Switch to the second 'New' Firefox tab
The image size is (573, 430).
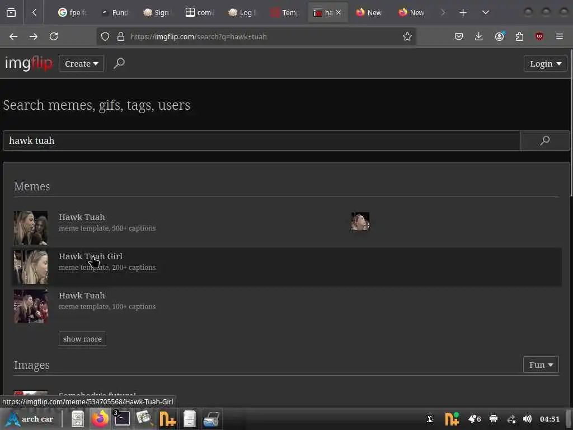(x=411, y=13)
